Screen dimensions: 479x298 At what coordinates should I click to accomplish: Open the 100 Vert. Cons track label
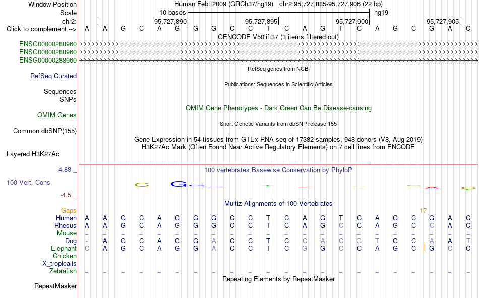(x=28, y=182)
